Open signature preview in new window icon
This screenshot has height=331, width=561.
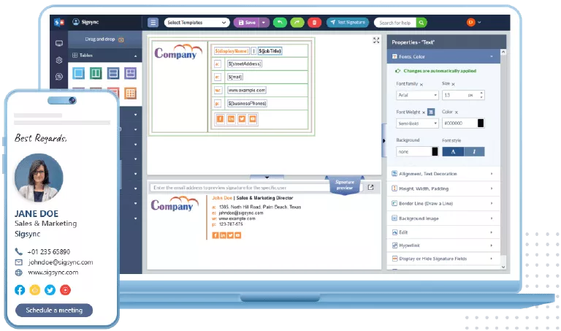point(370,188)
